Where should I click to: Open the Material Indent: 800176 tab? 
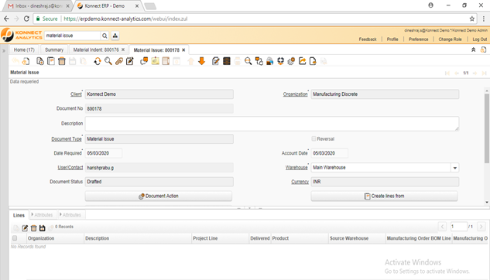tap(96, 50)
